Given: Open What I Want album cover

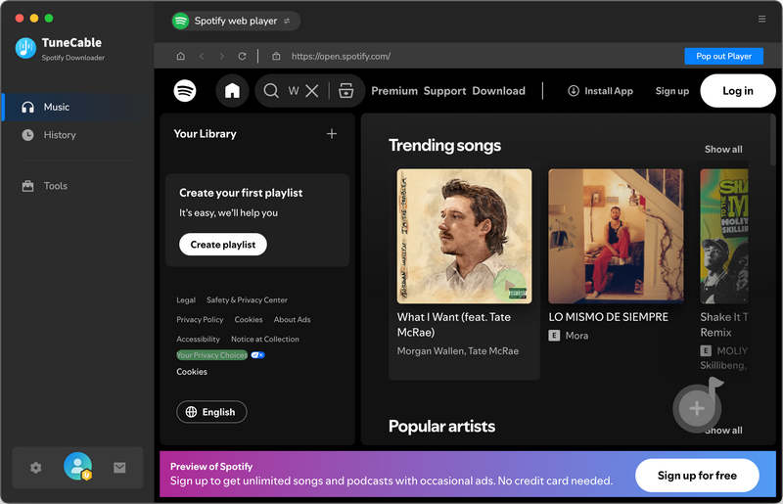Looking at the screenshot, I should click(x=464, y=236).
